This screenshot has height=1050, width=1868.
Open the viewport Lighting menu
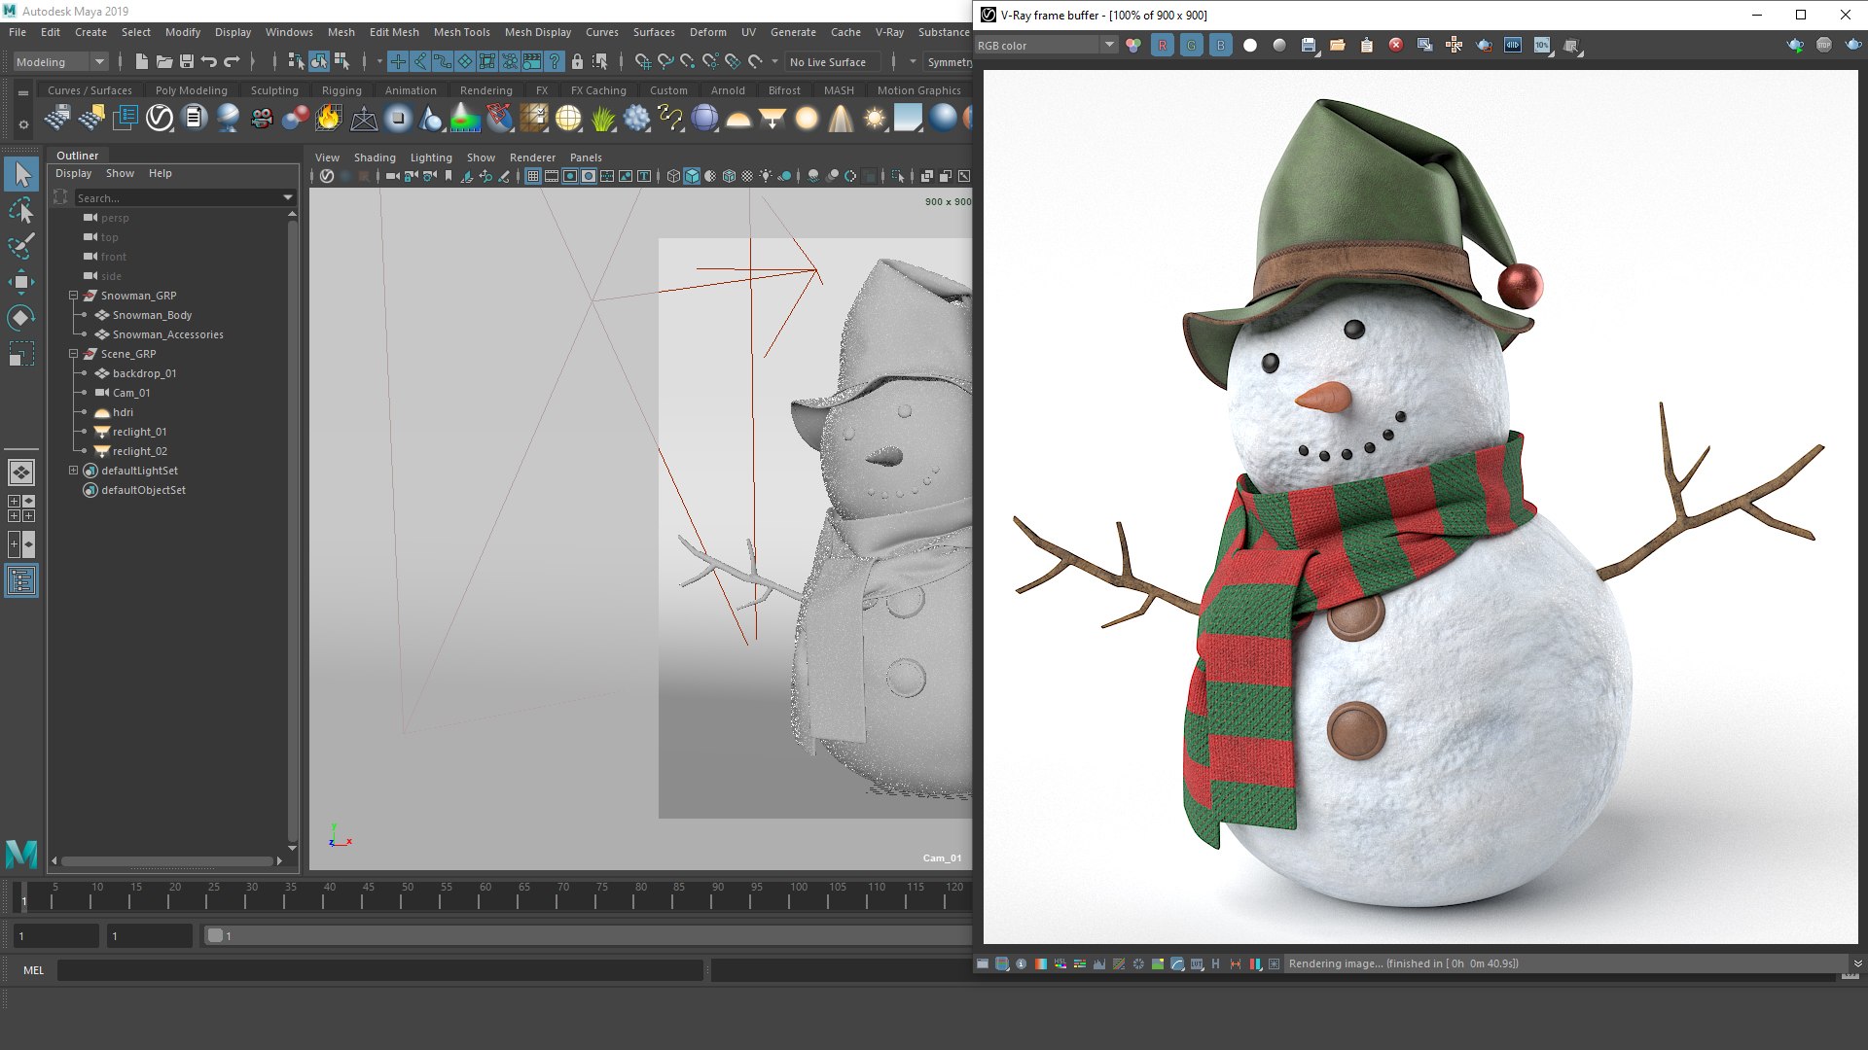coord(431,157)
